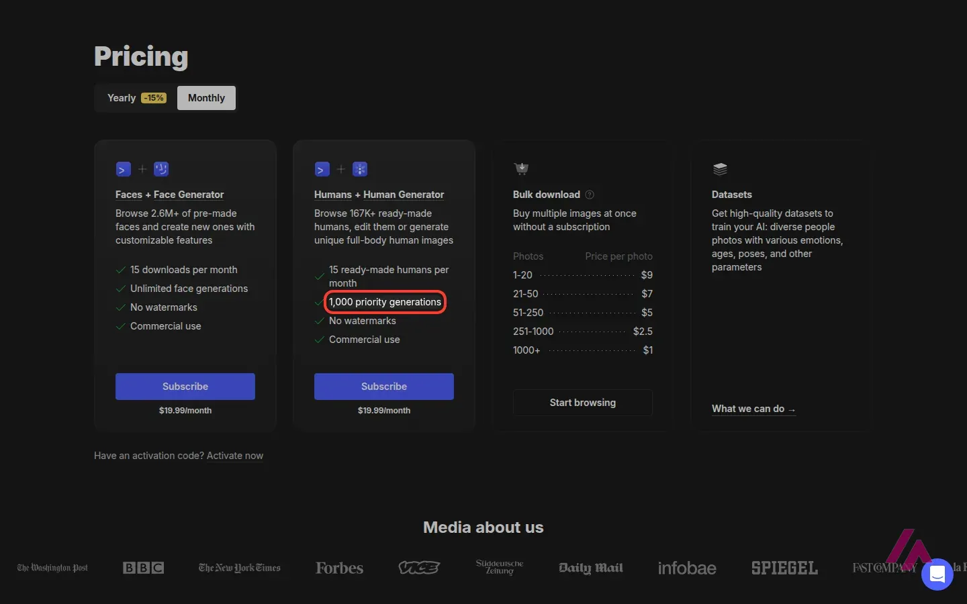The height and width of the screenshot is (604, 967).
Task: Click the Bulk download basket icon
Action: [521, 168]
